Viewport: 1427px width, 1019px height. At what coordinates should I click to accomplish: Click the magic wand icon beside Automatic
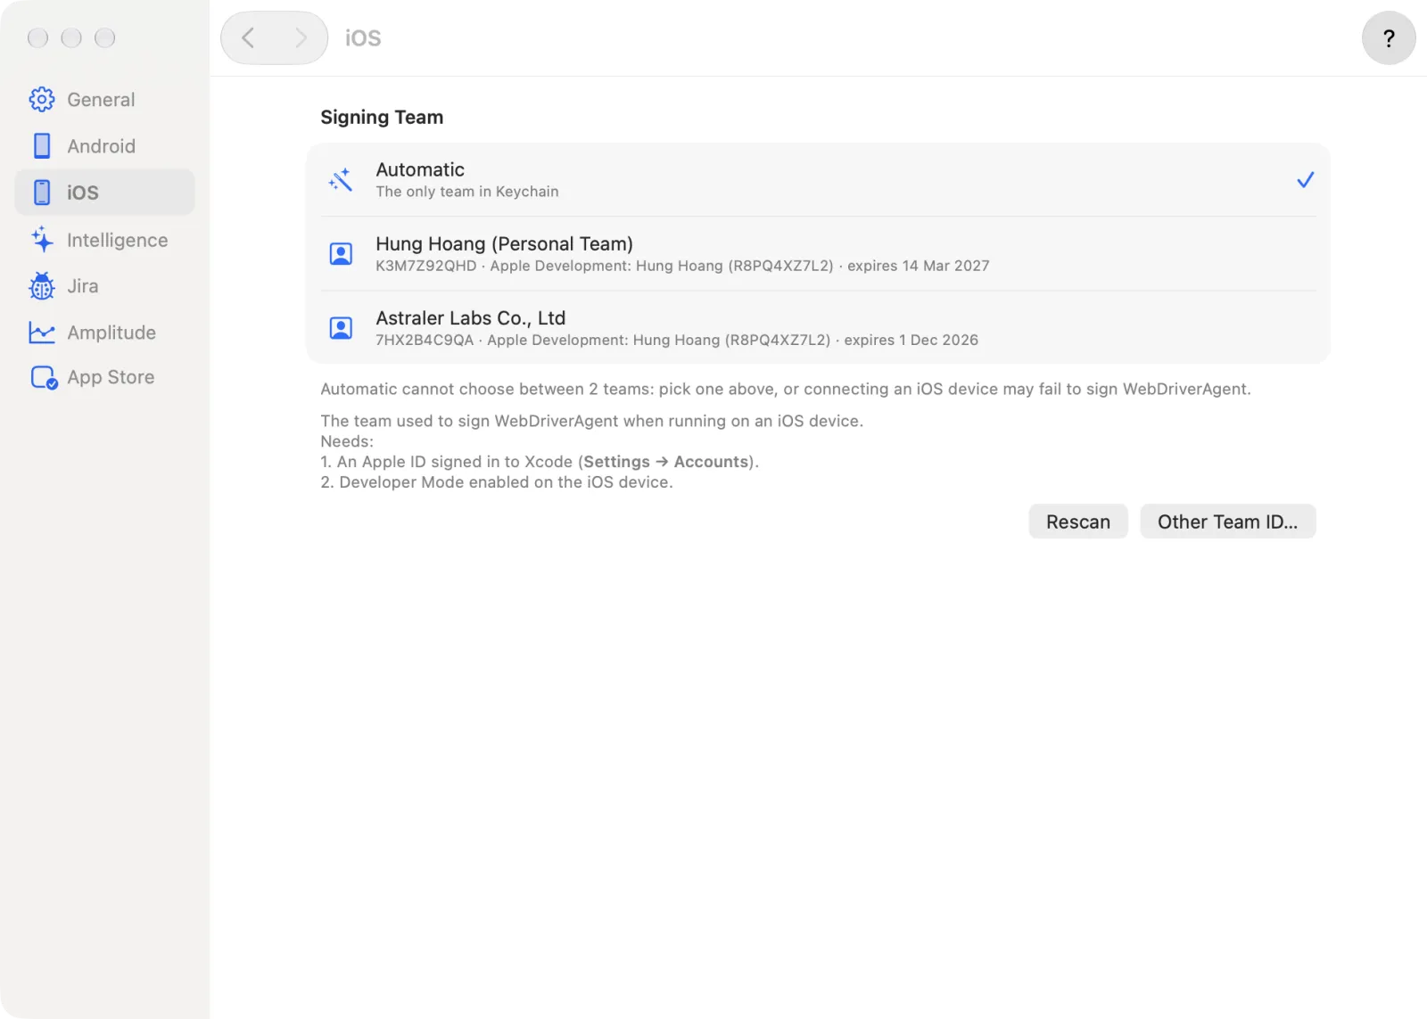point(341,180)
